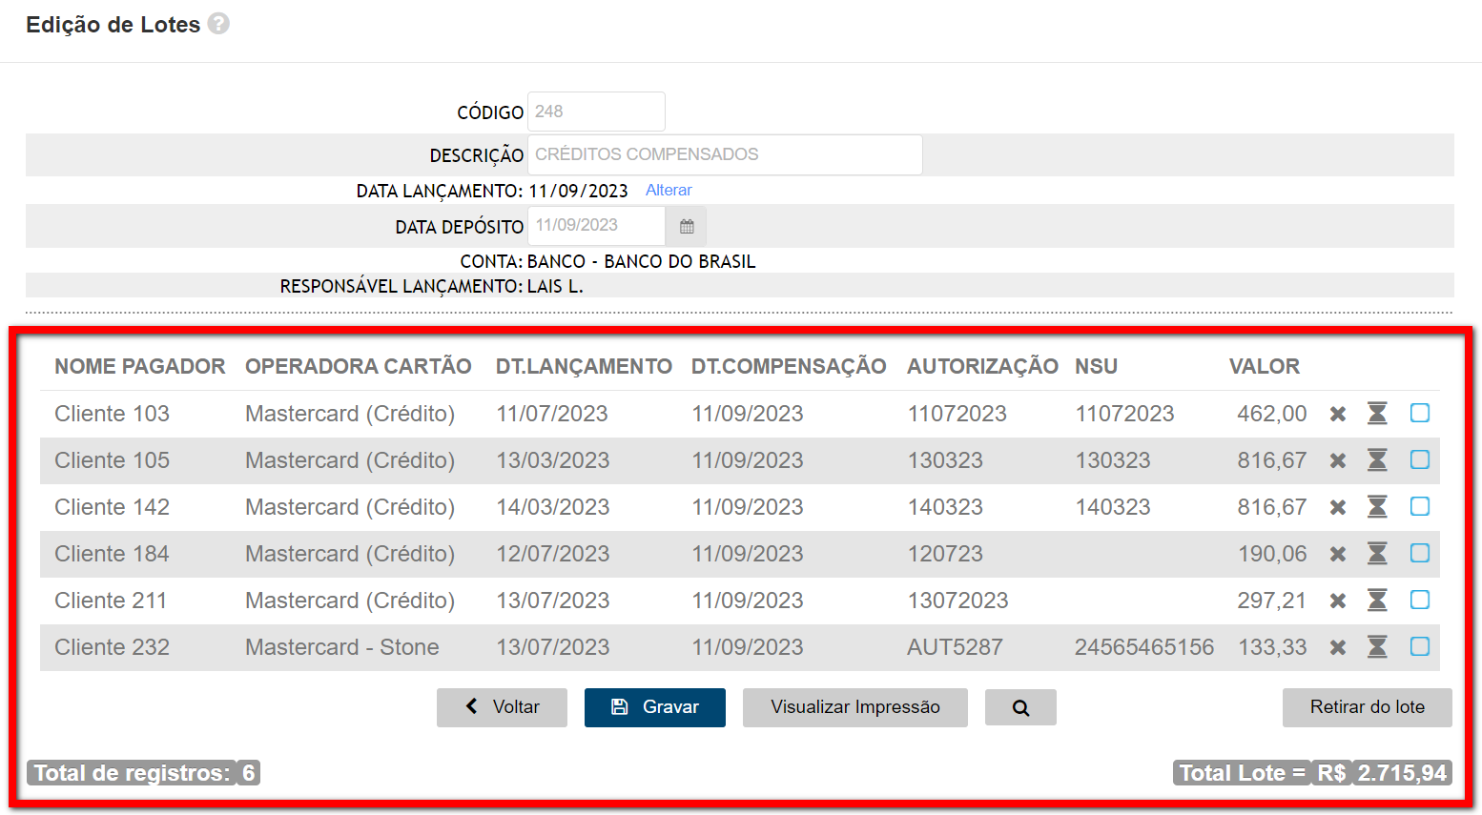Tick the Cliente 232 checkbox
Viewport: 1482px width, 815px height.
[x=1420, y=646]
